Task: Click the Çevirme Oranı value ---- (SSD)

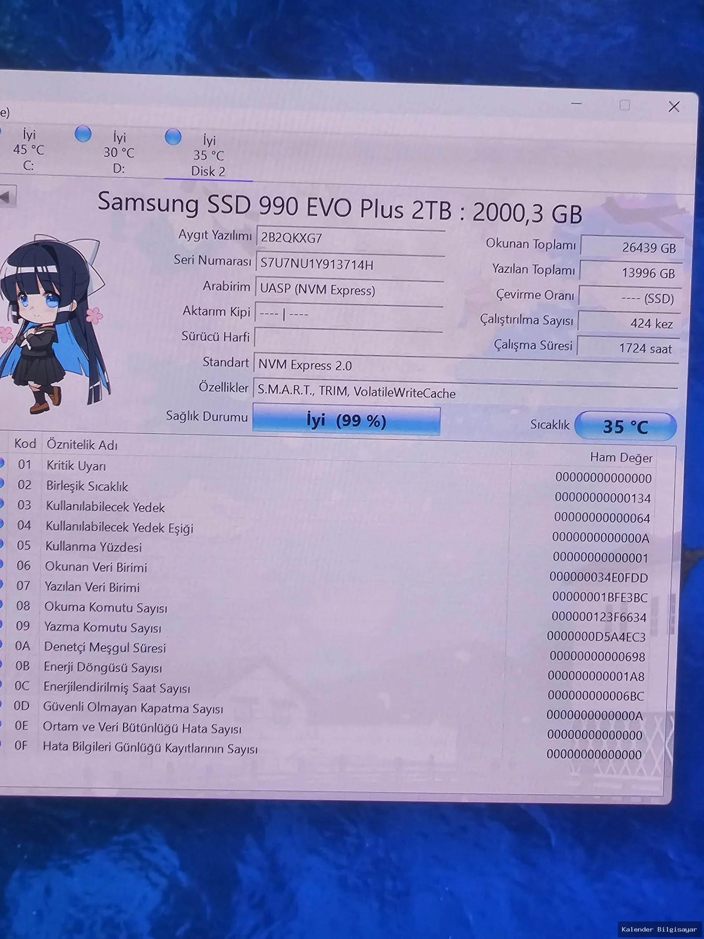Action: pos(630,298)
